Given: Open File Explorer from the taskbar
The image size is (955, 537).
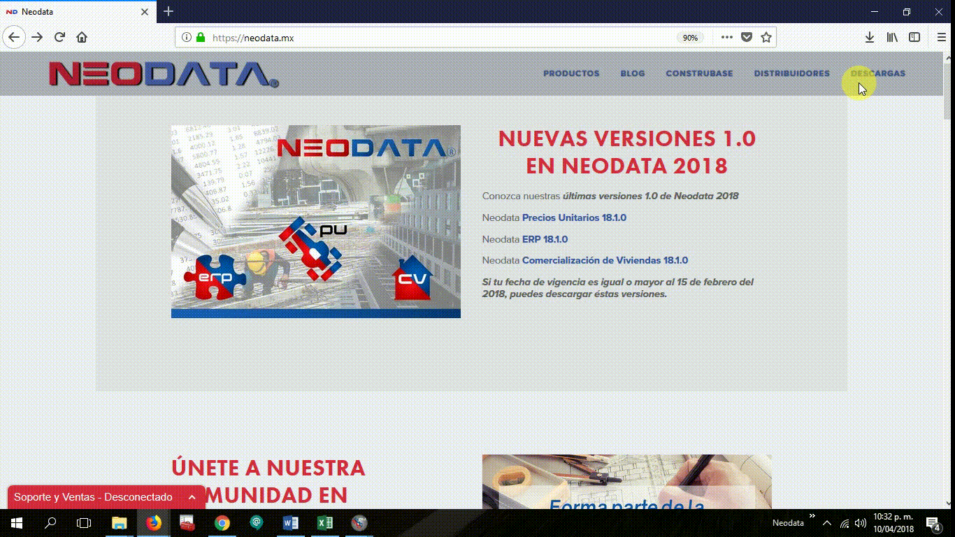Looking at the screenshot, I should tap(120, 523).
